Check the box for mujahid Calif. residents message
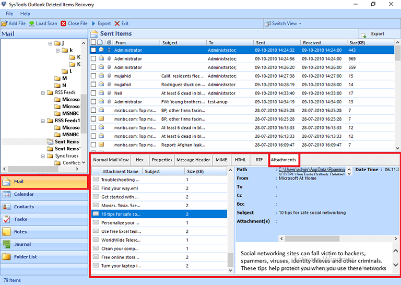Viewport: 401px width, 285px height. click(93, 76)
